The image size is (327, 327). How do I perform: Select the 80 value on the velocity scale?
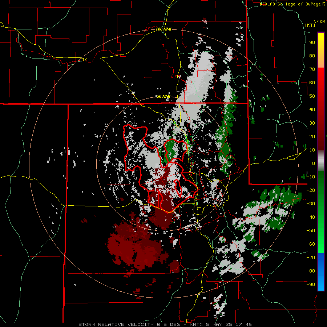(312, 56)
